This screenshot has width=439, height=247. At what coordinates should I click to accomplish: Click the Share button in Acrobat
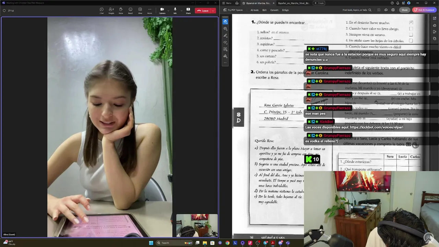point(405,10)
